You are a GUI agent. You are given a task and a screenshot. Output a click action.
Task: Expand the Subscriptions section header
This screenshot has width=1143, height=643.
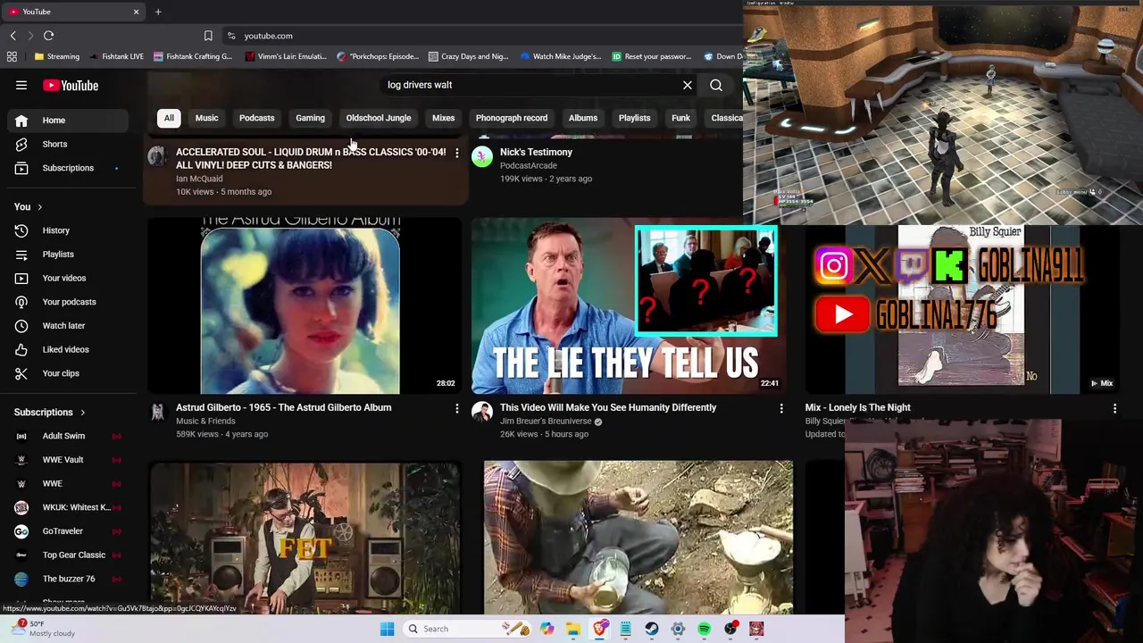(x=50, y=413)
